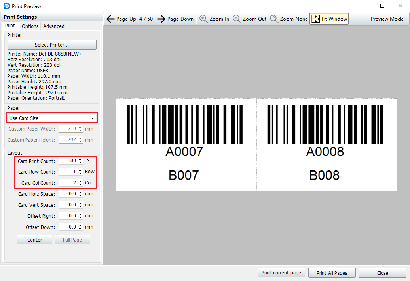410x281 pixels.
Task: Click the A0007 barcode label in preview
Action: [x=184, y=152]
